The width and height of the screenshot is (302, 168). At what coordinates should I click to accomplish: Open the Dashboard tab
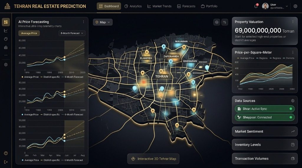[x=109, y=6]
